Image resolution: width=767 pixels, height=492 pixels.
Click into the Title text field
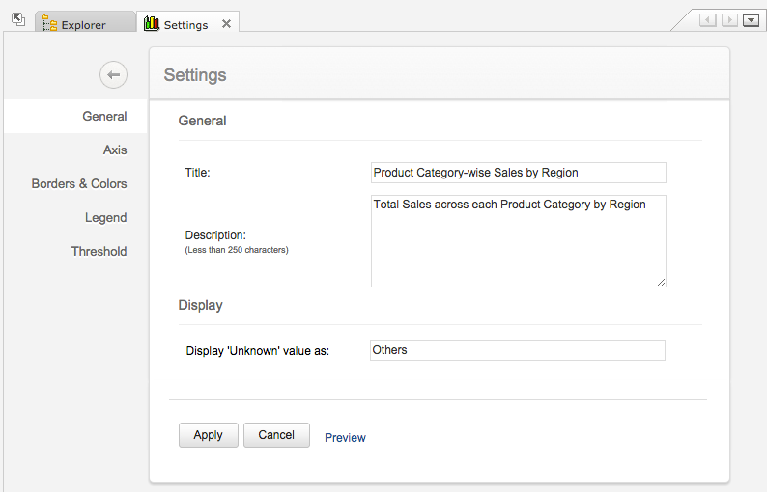coord(518,173)
